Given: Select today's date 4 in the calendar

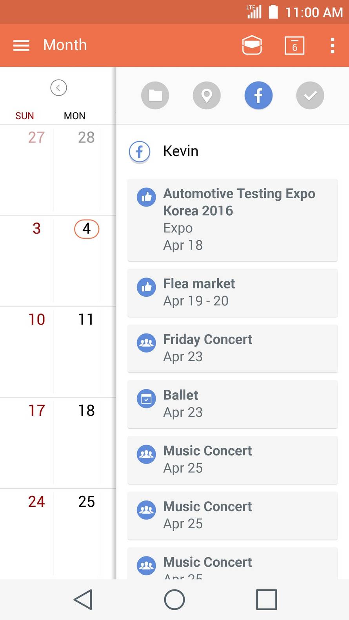Looking at the screenshot, I should pos(86,229).
